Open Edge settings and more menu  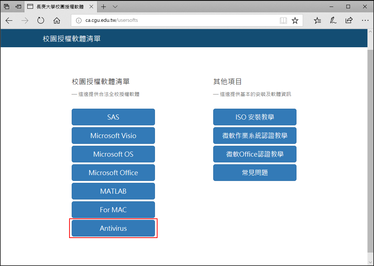point(365,20)
